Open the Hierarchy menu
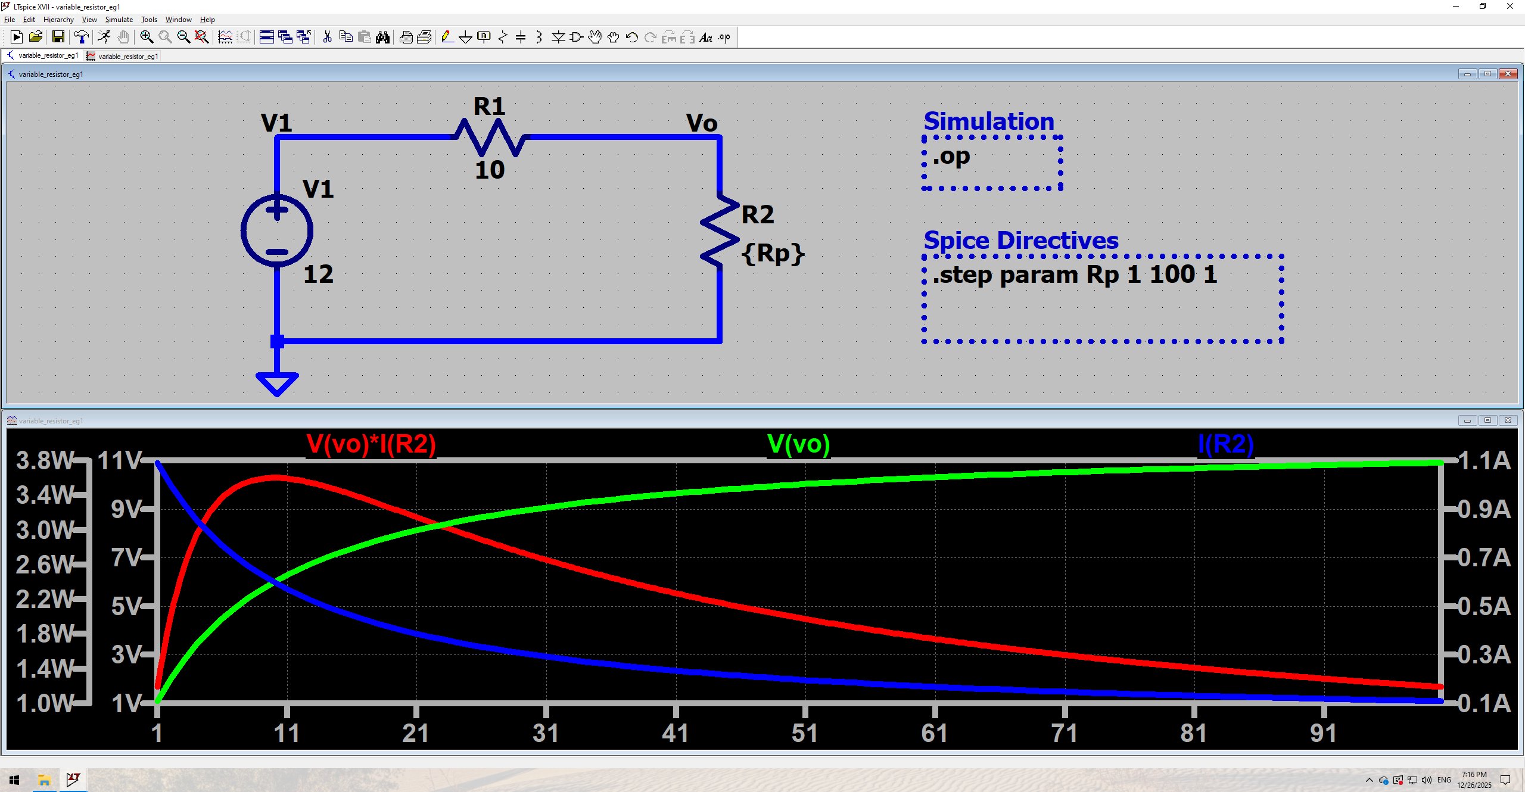The width and height of the screenshot is (1525, 792). tap(58, 20)
